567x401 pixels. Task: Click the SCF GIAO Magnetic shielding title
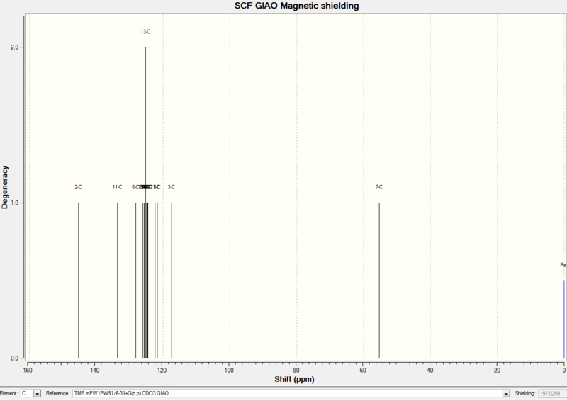296,6
